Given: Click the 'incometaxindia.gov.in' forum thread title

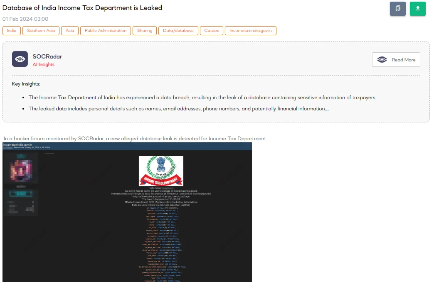Looking at the screenshot, I should [x=18, y=144].
